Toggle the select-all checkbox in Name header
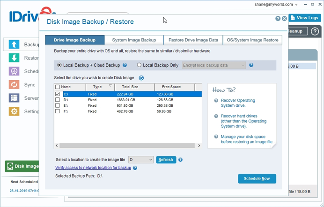 click(x=58, y=87)
